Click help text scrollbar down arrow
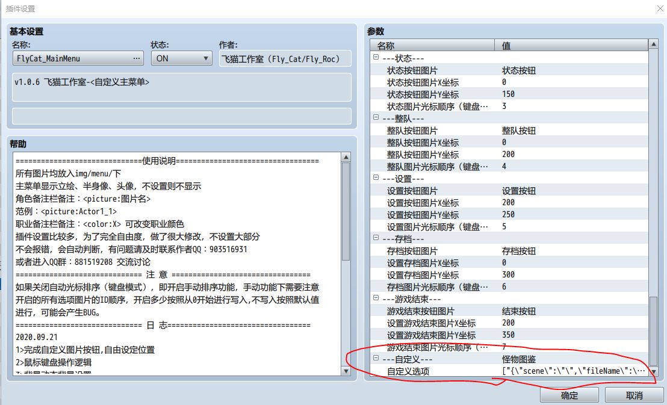This screenshot has width=667, height=405. click(346, 371)
